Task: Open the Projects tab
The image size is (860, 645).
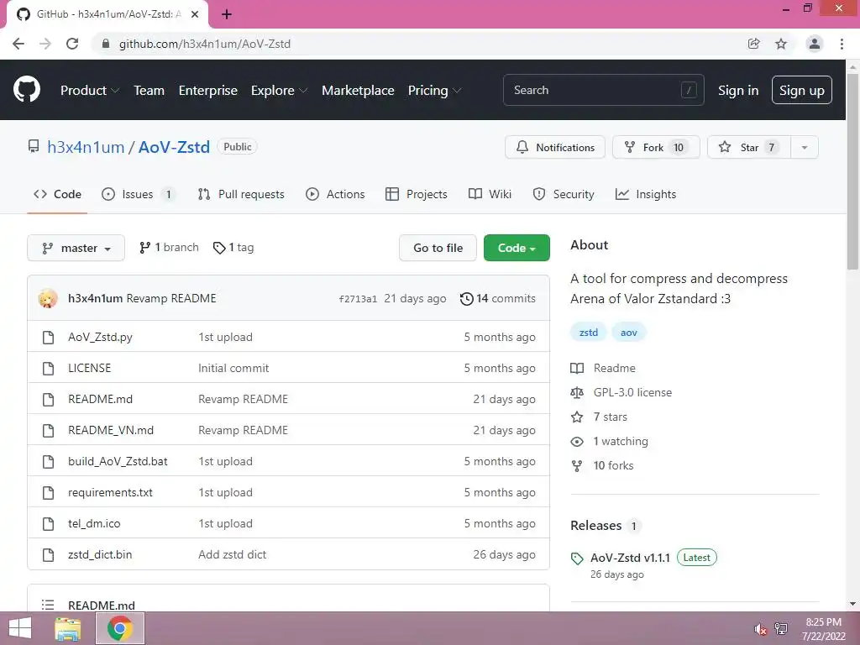Action: pos(417,194)
